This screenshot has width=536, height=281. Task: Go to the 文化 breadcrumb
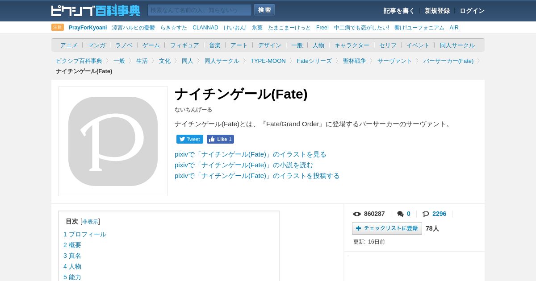click(165, 61)
